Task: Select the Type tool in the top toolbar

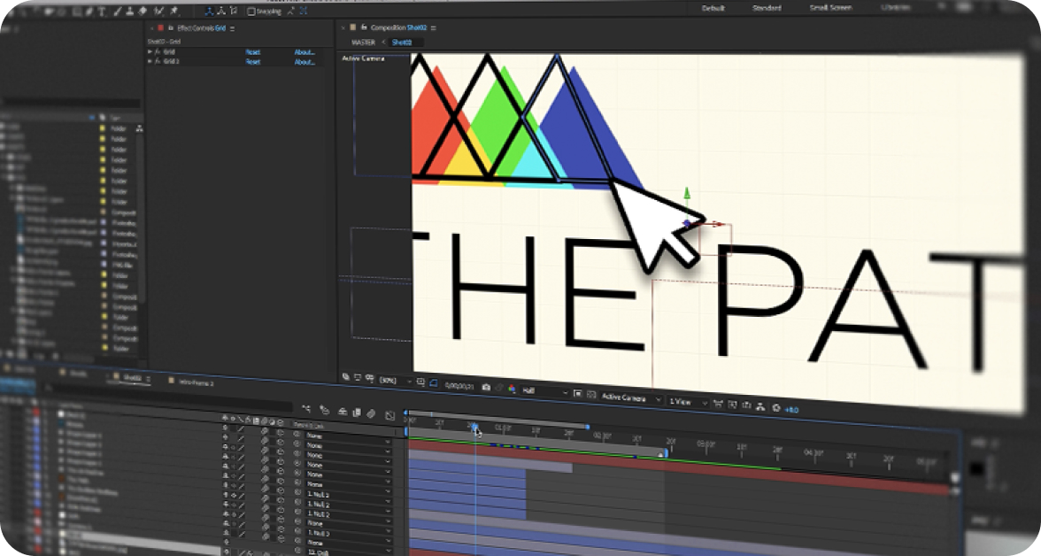Action: coord(101,12)
